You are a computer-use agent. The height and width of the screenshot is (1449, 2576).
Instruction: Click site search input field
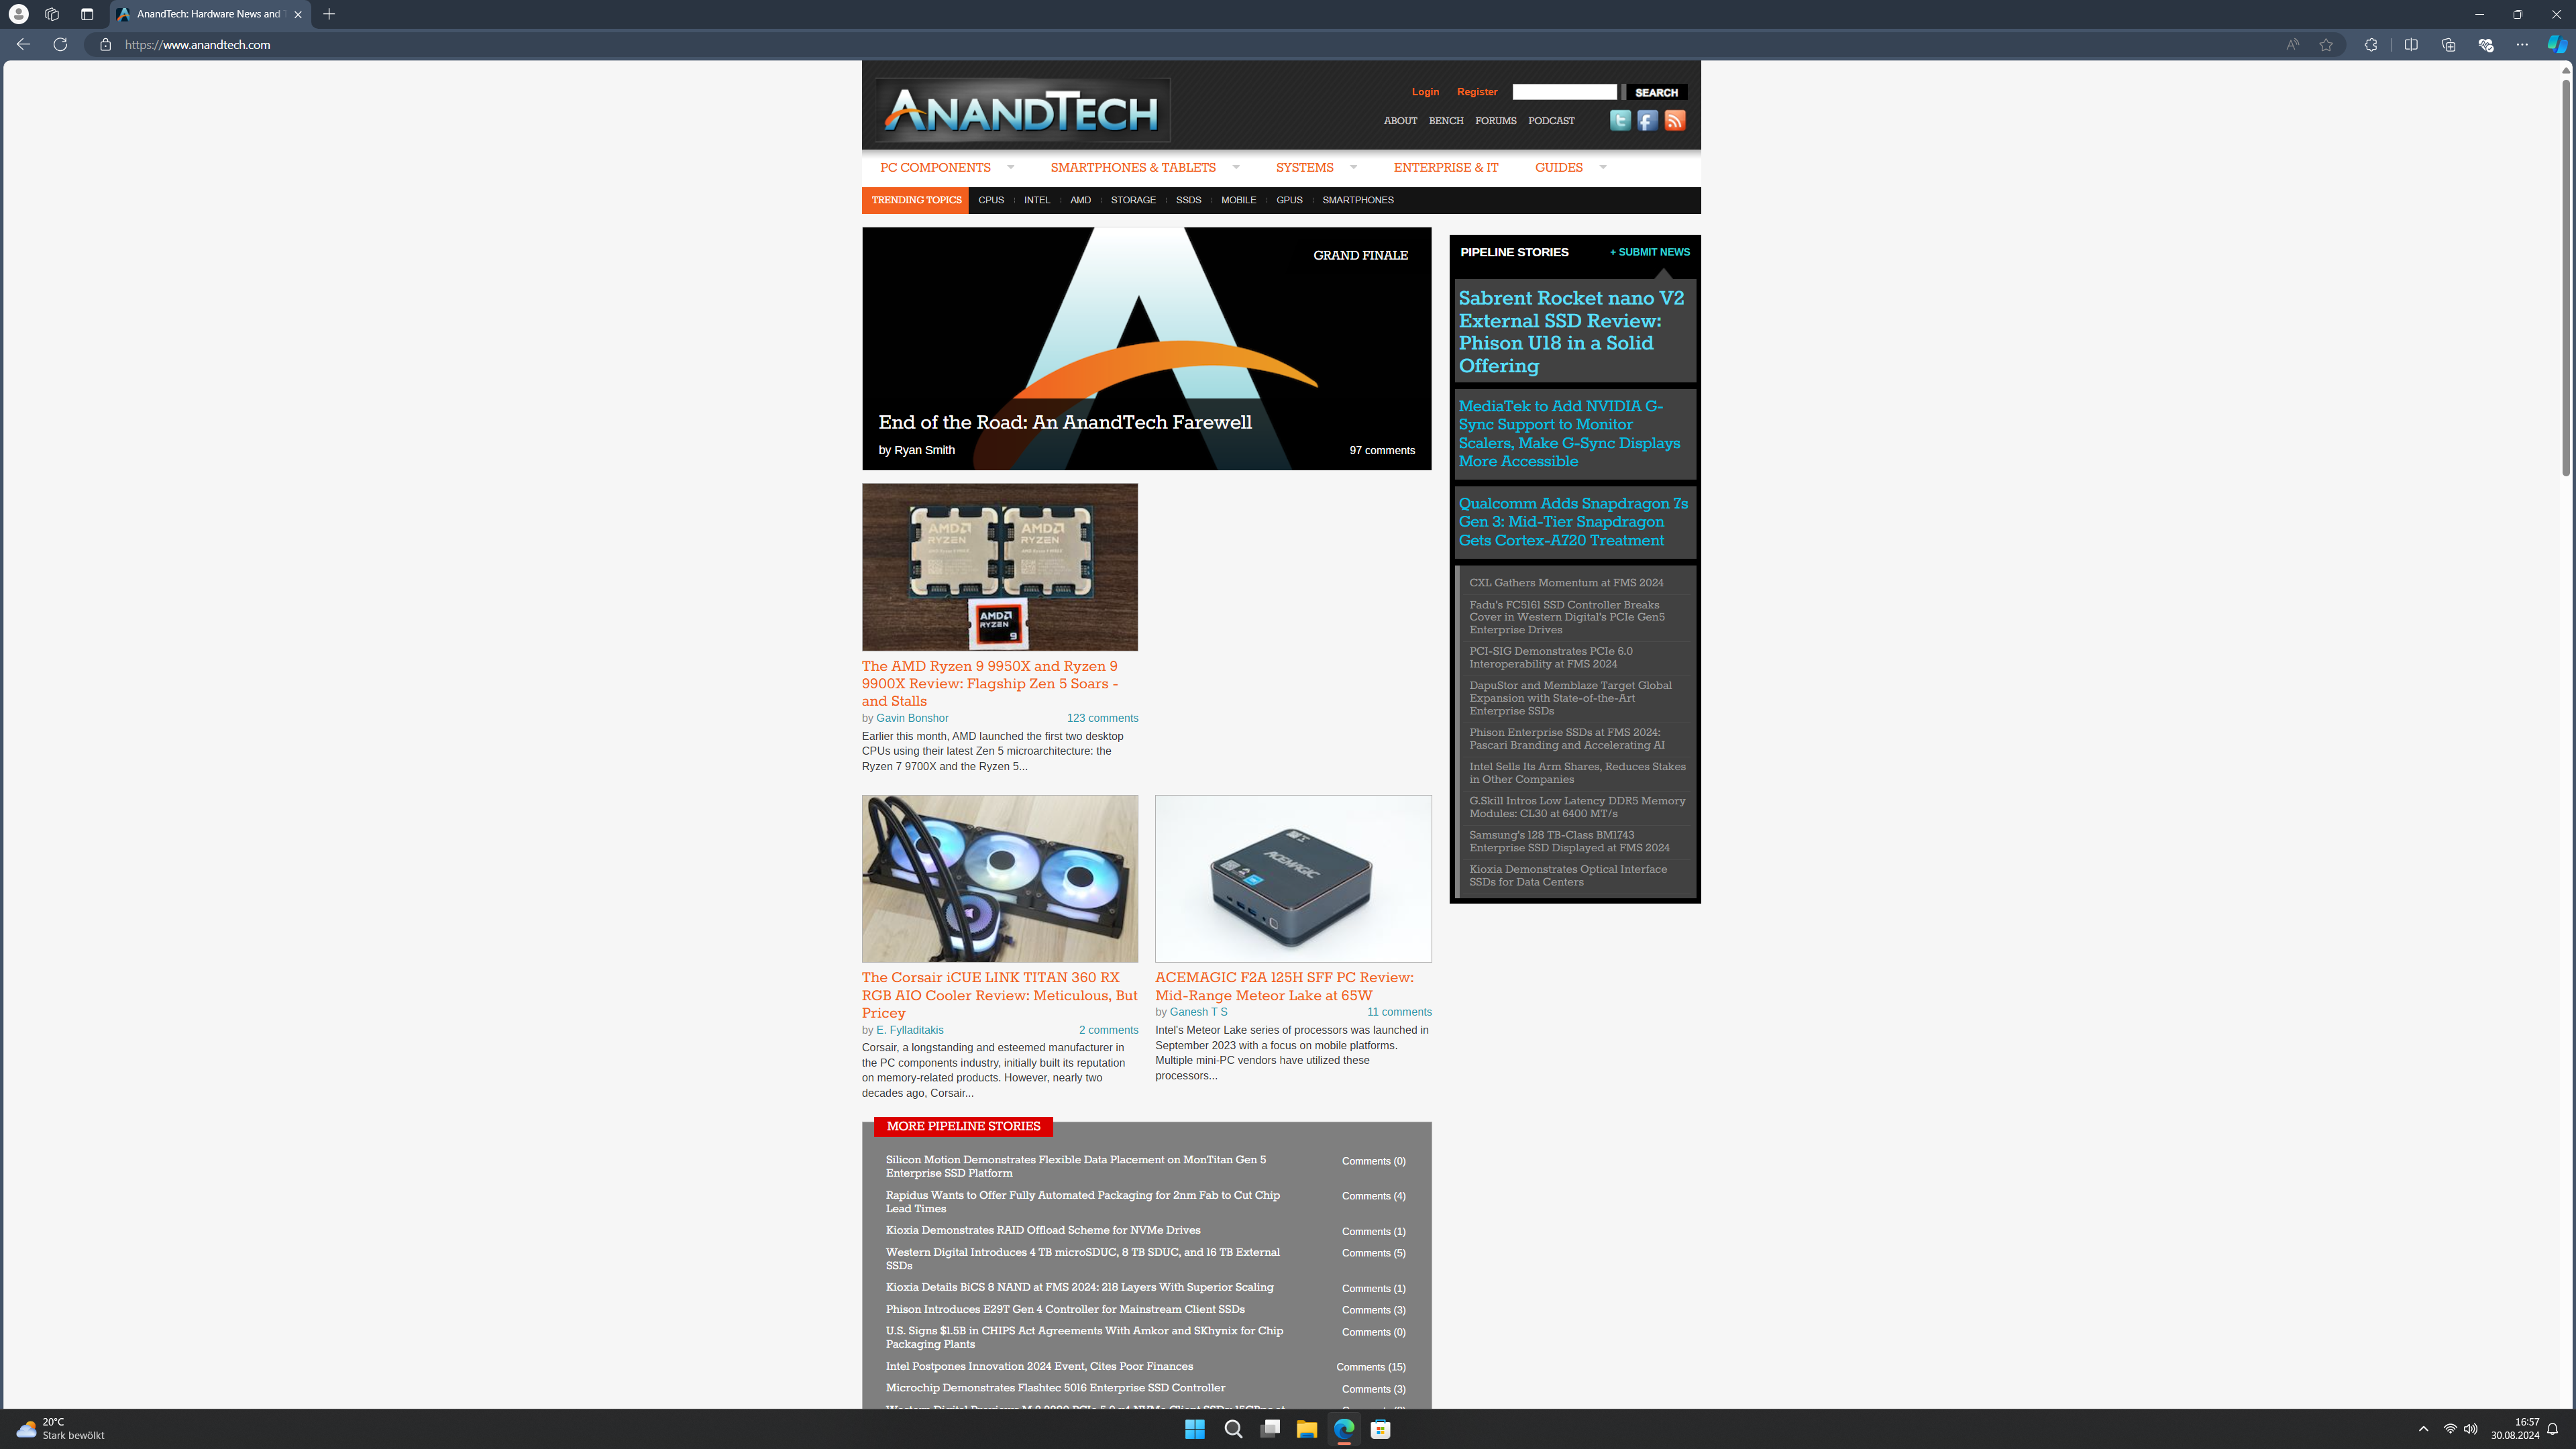pyautogui.click(x=1564, y=92)
